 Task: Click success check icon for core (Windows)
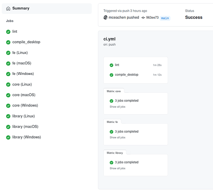coord(8,106)
